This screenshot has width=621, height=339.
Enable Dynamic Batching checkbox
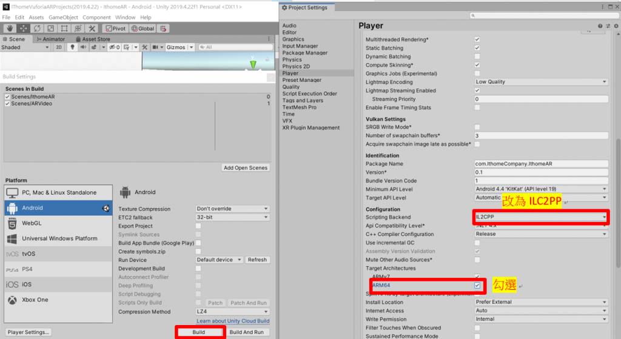[x=477, y=56]
